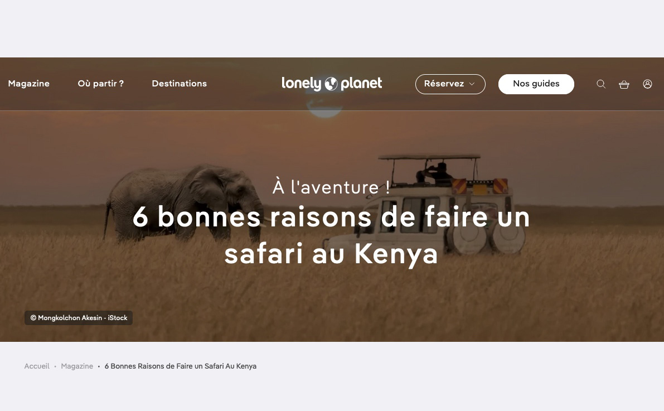The image size is (664, 411).
Task: Open the search magnifier icon
Action: click(x=601, y=84)
